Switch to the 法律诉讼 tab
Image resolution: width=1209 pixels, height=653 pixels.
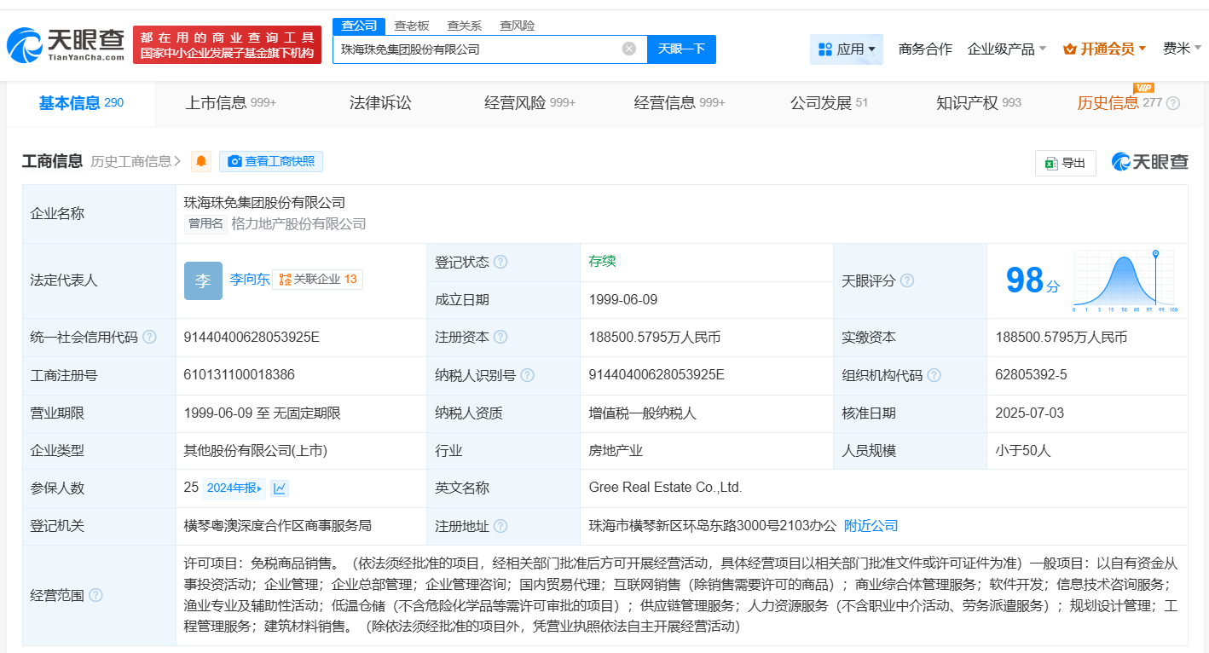(x=380, y=103)
